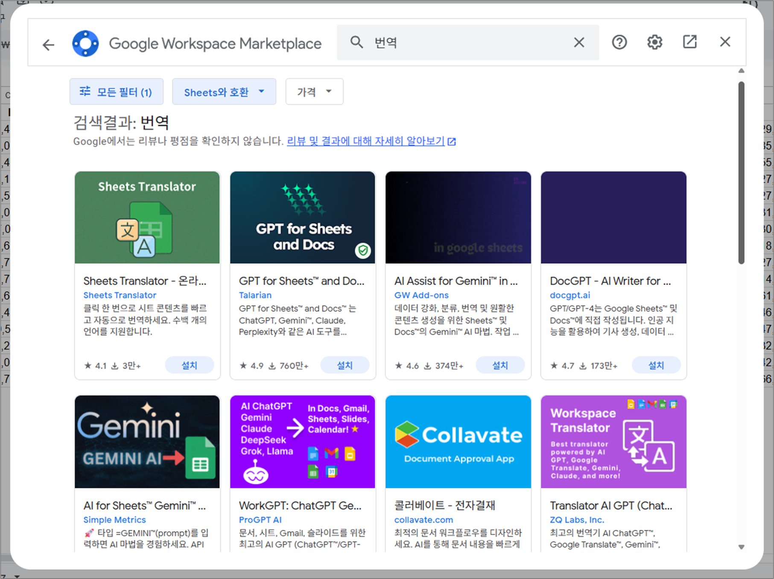The height and width of the screenshot is (579, 774).
Task: Open Simple Metrics developer link
Action: tap(114, 520)
